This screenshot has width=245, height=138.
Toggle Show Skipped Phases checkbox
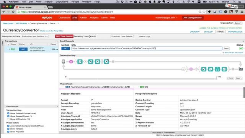(x=8, y=116)
